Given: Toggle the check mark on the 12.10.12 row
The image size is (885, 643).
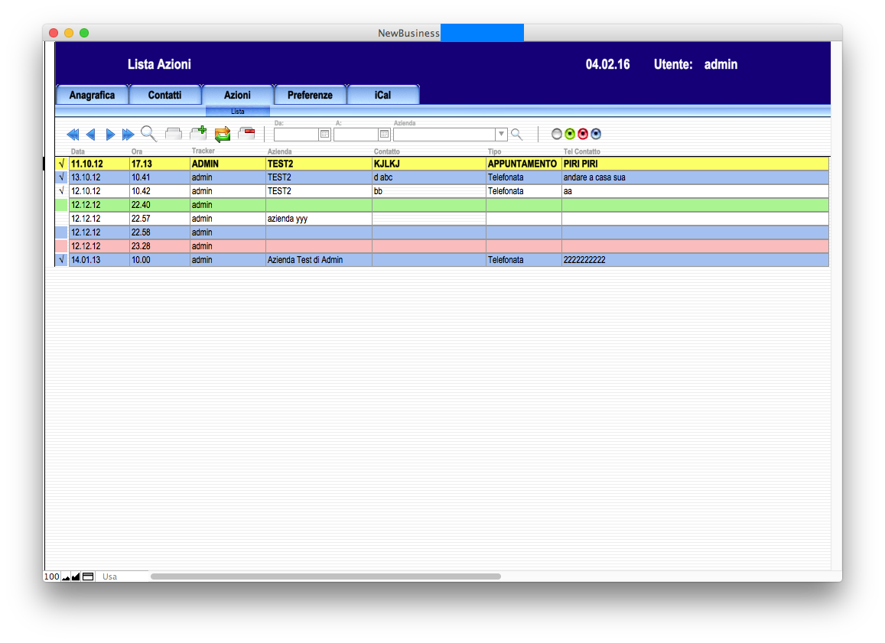Looking at the screenshot, I should (61, 191).
